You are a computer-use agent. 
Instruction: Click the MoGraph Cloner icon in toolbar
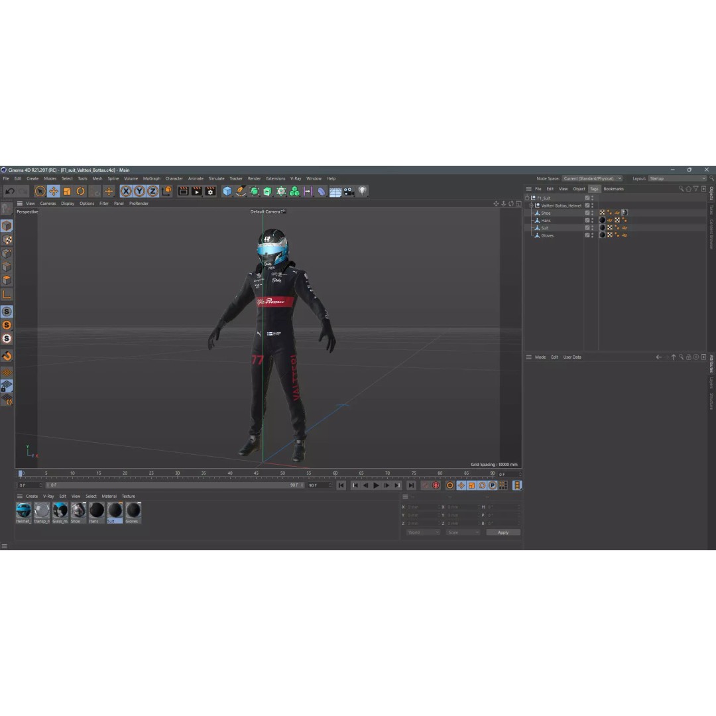294,191
